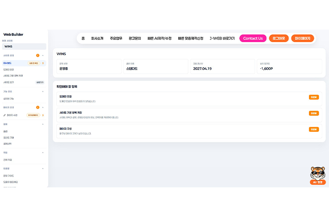Click the WINS current site field
The image size is (329, 217).
click(x=24, y=46)
